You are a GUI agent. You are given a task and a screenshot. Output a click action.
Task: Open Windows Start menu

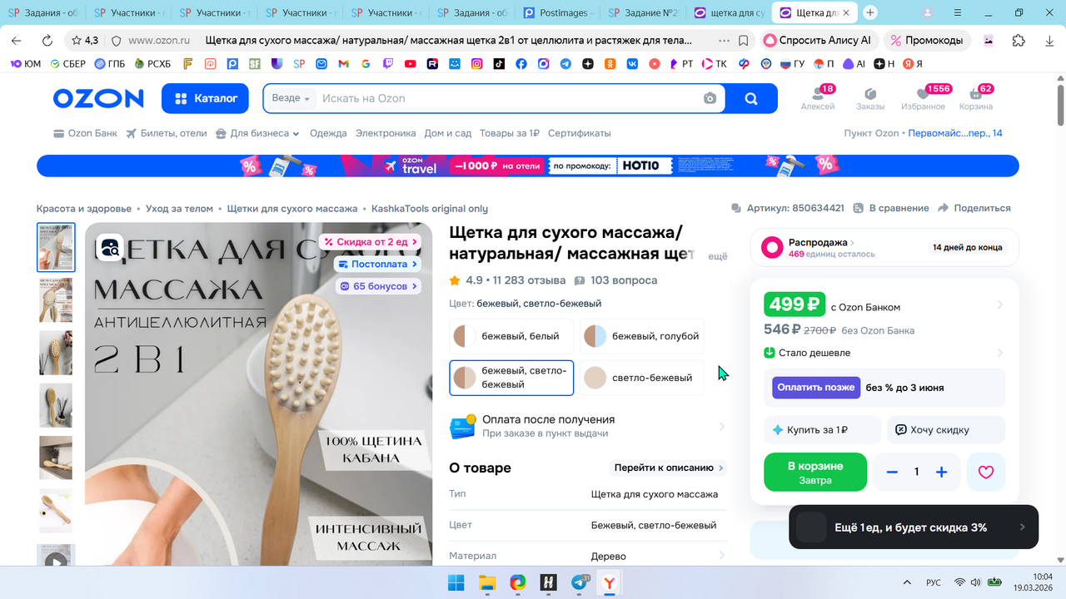[457, 582]
